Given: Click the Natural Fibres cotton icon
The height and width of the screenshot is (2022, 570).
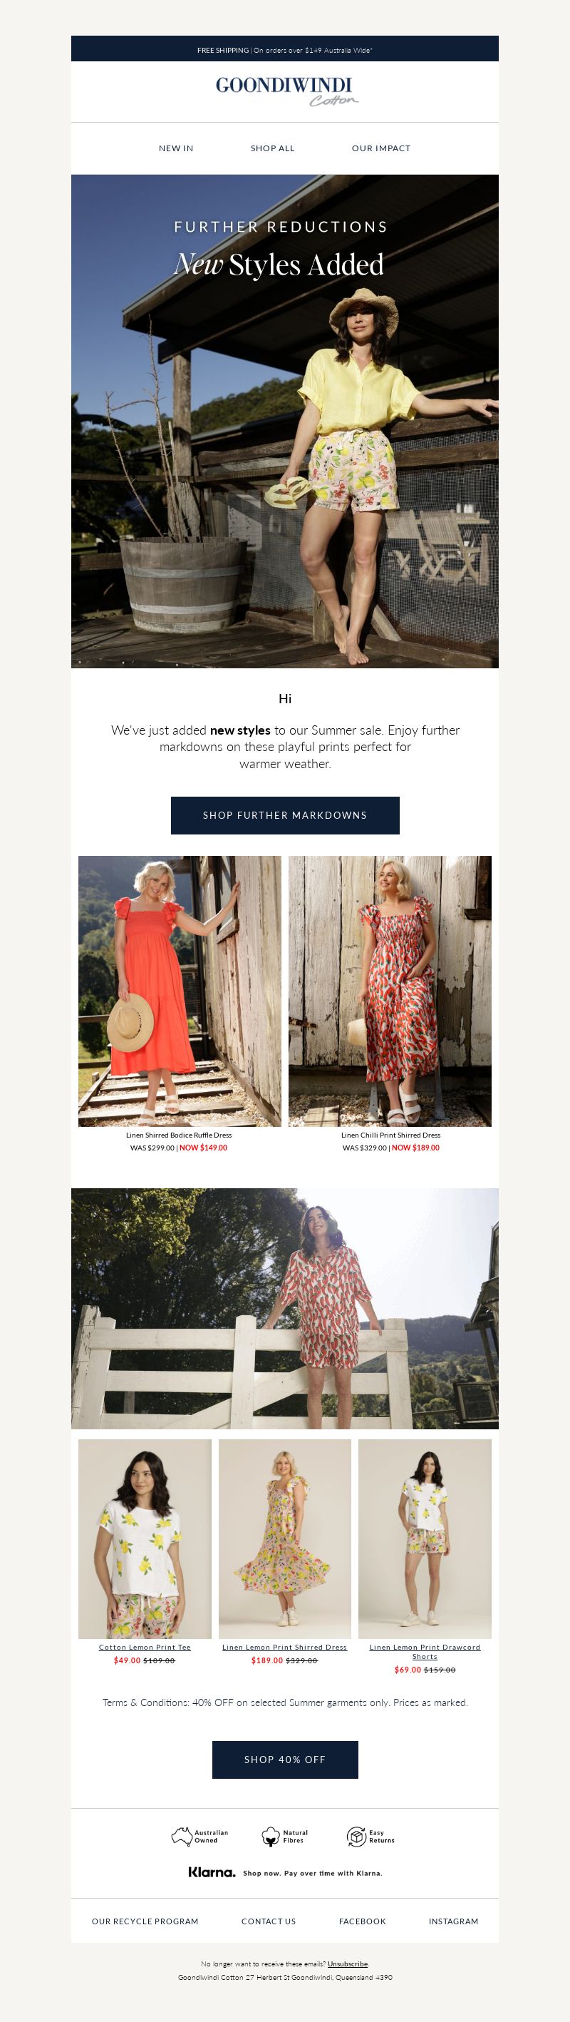Looking at the screenshot, I should [271, 1836].
